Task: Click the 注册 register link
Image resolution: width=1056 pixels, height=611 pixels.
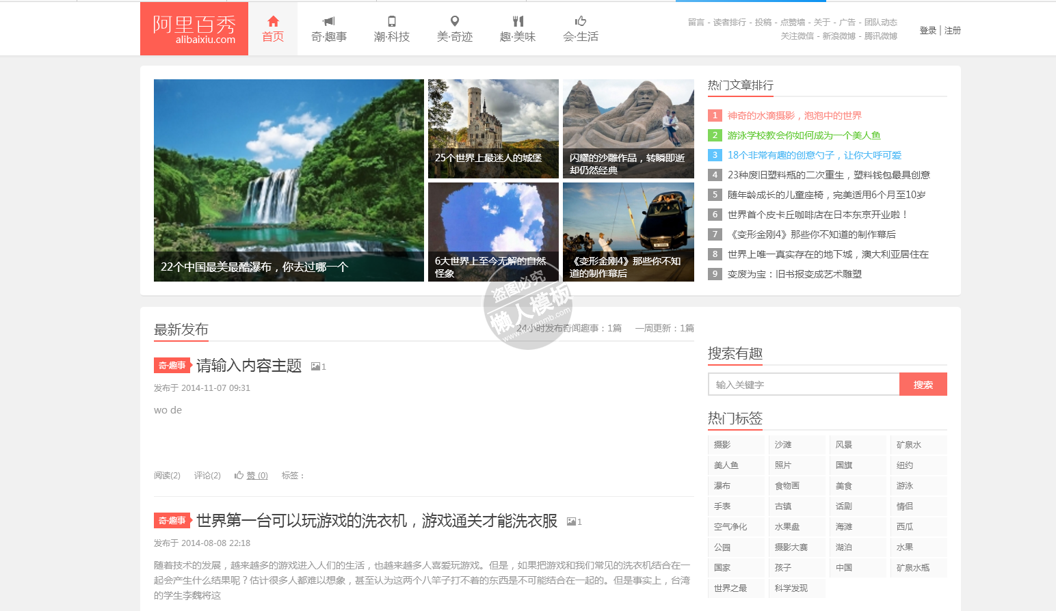Action: coord(953,31)
